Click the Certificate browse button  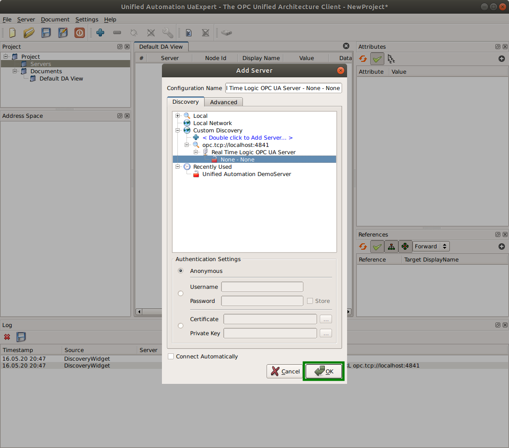click(x=326, y=319)
